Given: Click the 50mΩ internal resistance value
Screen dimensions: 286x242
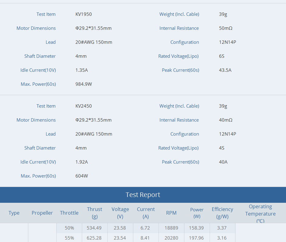Looking at the screenshot, I should pos(225,28).
